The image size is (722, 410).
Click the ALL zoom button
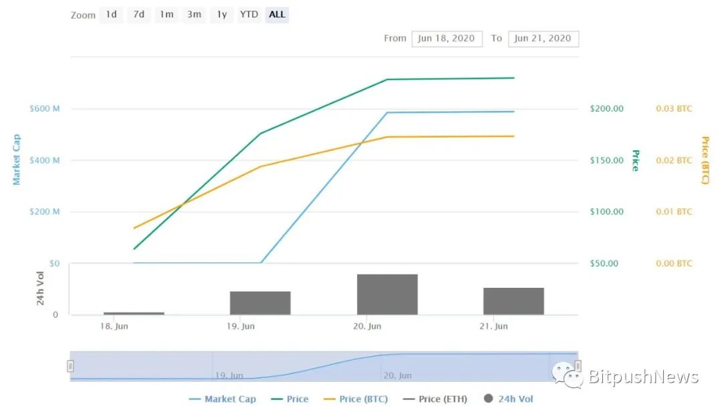(277, 15)
